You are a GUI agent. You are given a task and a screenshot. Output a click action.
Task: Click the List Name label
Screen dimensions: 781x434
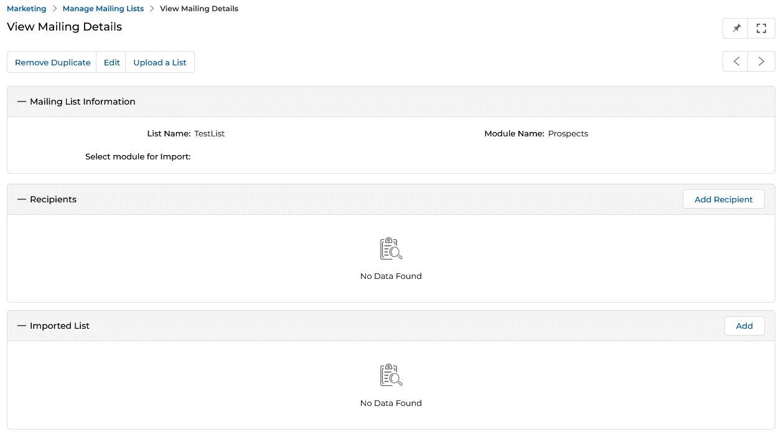click(169, 134)
